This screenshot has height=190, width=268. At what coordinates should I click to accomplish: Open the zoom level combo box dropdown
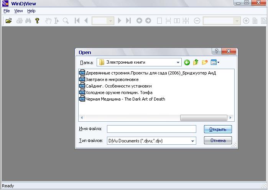(237, 21)
